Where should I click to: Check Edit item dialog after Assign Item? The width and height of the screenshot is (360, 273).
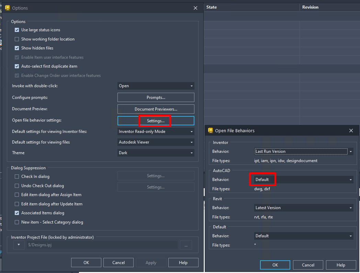click(17, 195)
